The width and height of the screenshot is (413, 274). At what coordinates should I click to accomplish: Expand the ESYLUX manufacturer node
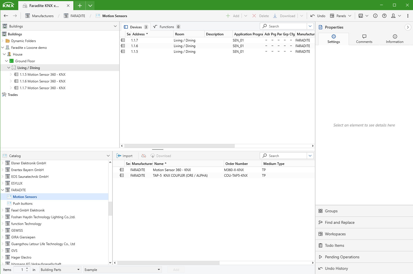click(x=3, y=183)
